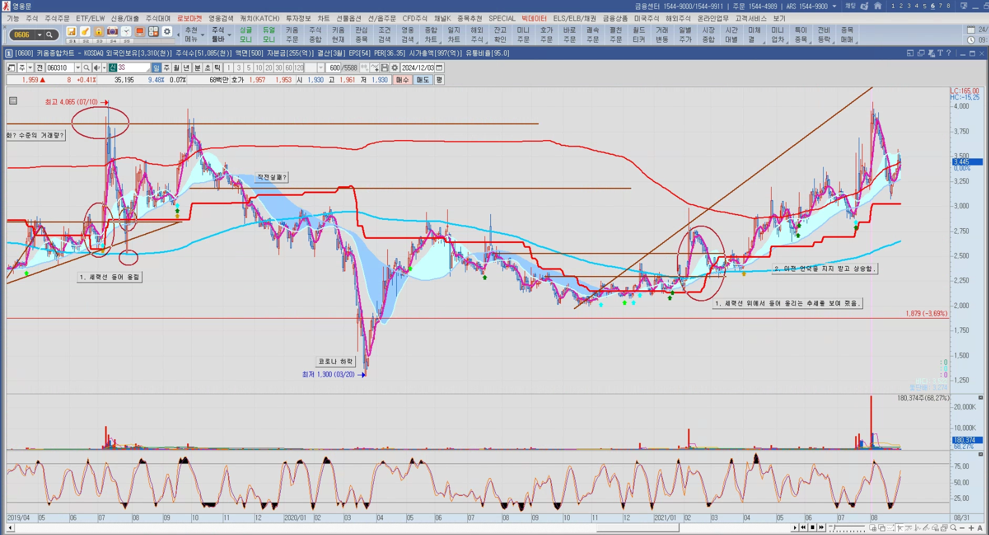
Task: Open the 빅데이터 menu
Action: [x=534, y=18]
